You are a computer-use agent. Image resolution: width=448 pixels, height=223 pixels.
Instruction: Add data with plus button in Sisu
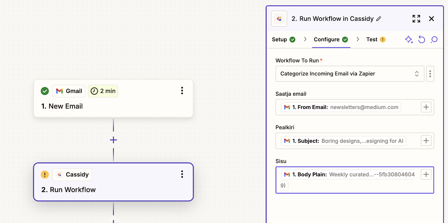click(426, 174)
